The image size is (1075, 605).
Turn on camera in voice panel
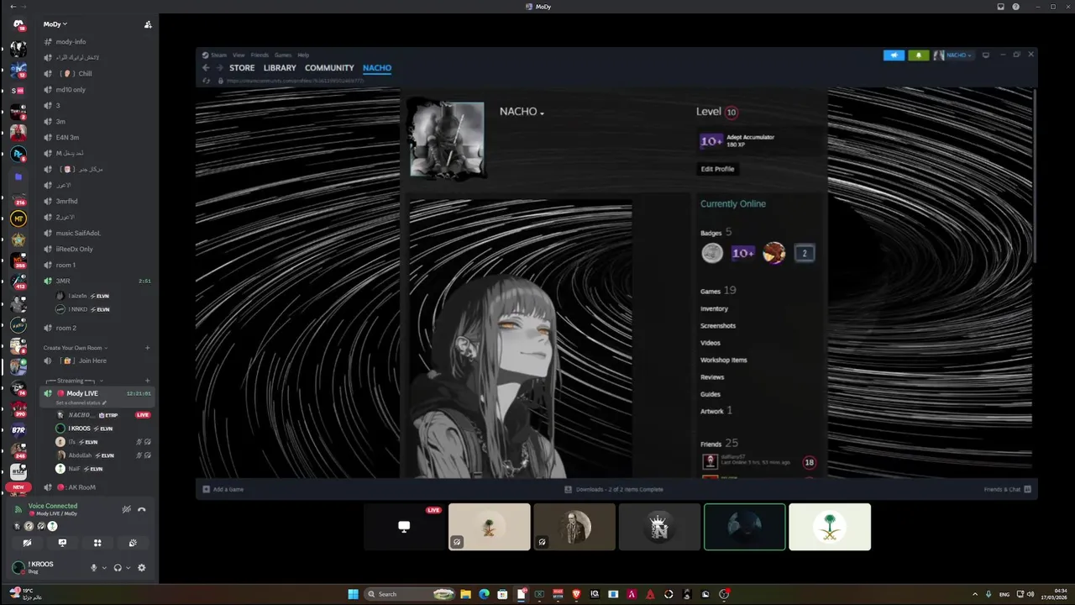point(27,543)
